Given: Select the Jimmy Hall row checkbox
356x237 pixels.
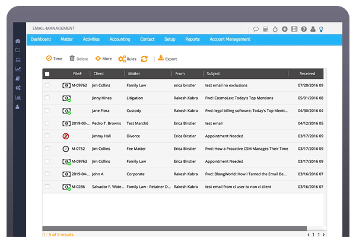Looking at the screenshot, I should (x=47, y=136).
